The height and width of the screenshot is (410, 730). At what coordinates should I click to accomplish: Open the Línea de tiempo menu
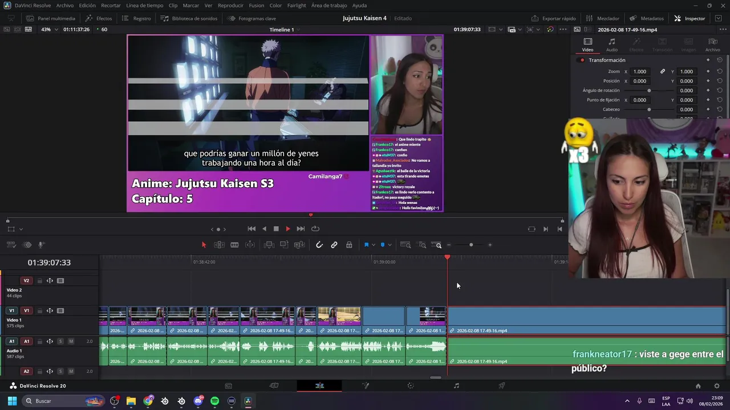coord(145,5)
